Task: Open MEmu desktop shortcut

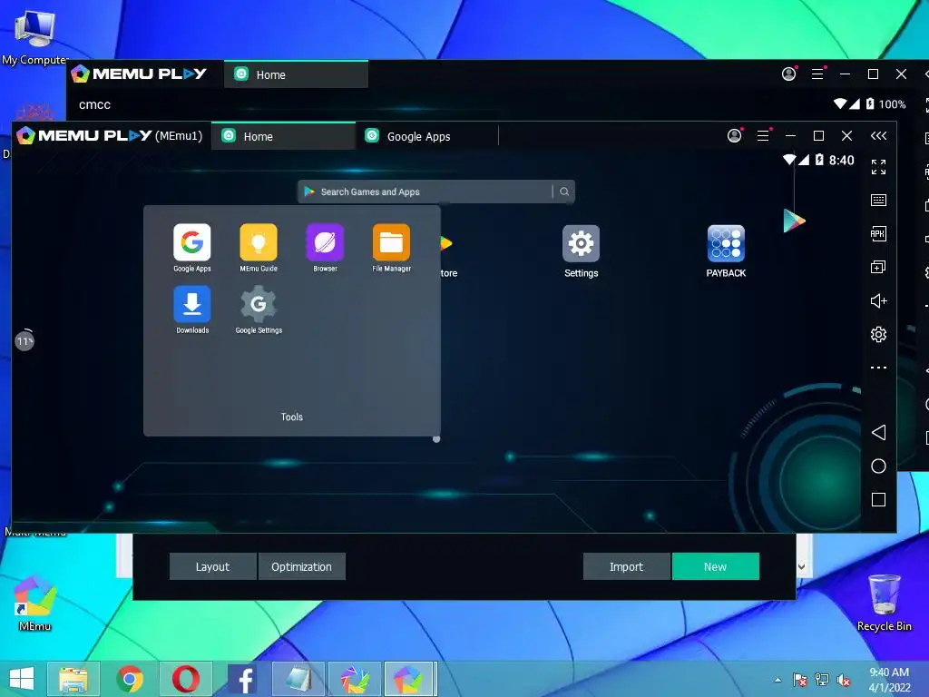Action: (34, 603)
